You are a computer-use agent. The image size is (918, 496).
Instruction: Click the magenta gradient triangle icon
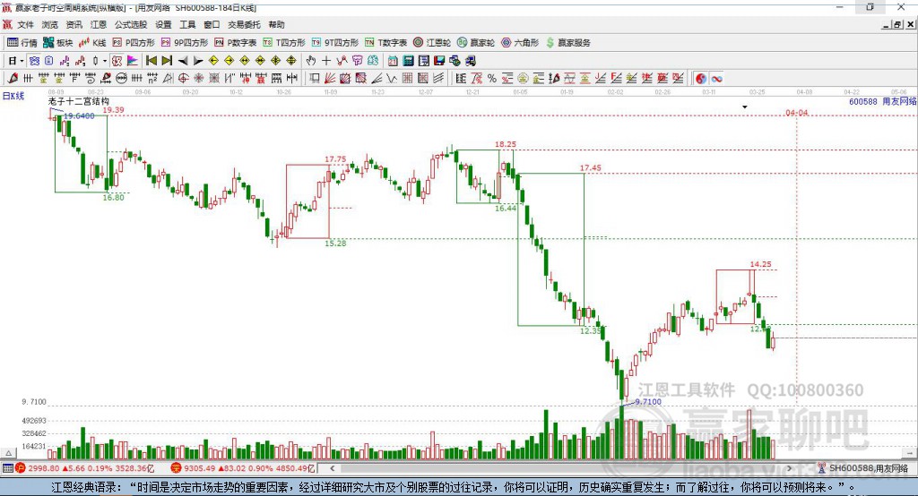133,61
